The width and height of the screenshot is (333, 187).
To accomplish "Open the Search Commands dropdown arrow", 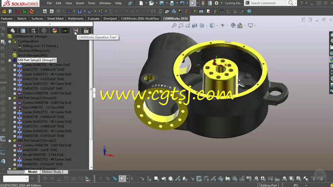I will coord(295,3).
